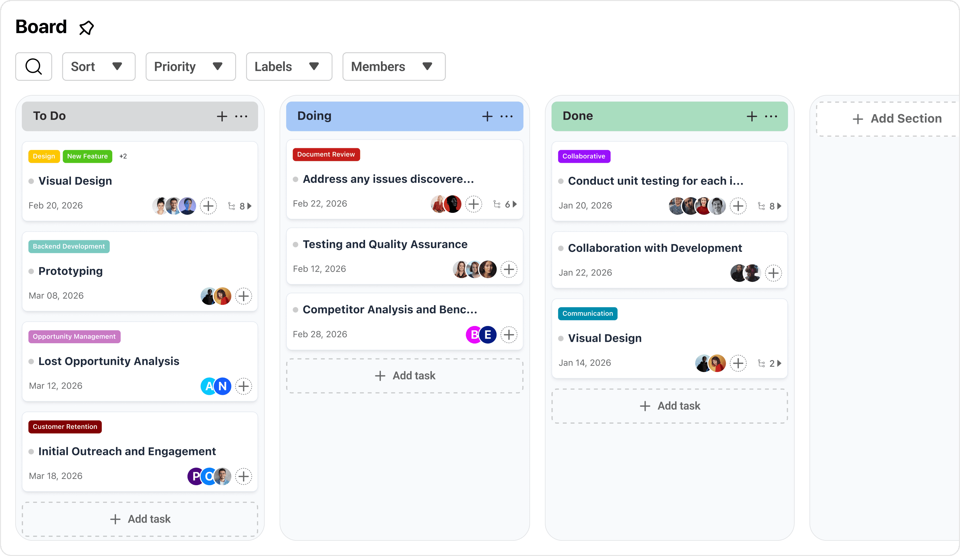Open the search icon in the filter bar
The height and width of the screenshot is (556, 960).
tap(33, 67)
